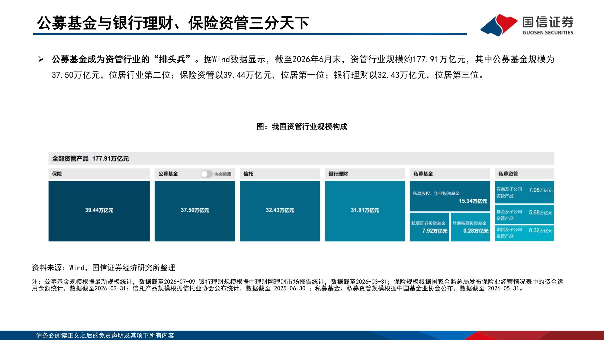Click the 银行理财 column header
The image size is (604, 340).
[365, 174]
